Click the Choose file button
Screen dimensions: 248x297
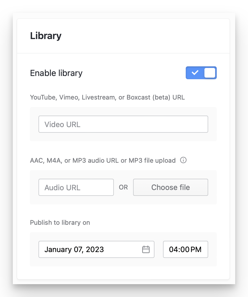170,187
